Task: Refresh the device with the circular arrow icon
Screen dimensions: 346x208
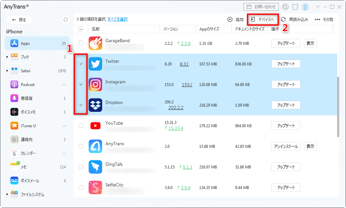Action: 66,20
